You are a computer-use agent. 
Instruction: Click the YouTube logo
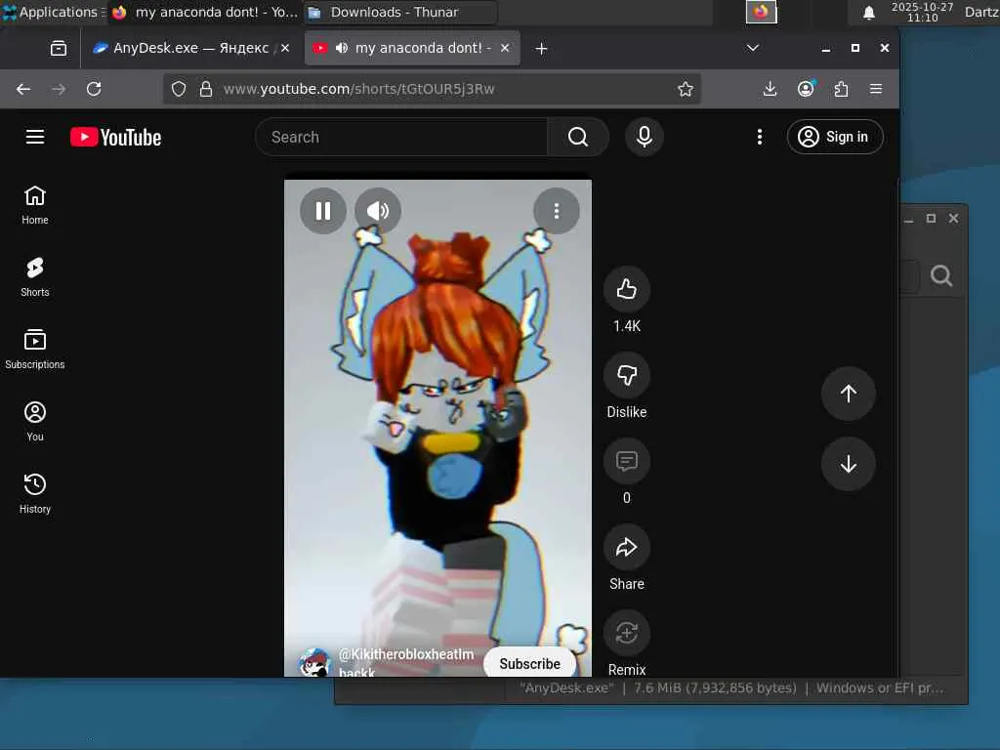click(x=116, y=137)
